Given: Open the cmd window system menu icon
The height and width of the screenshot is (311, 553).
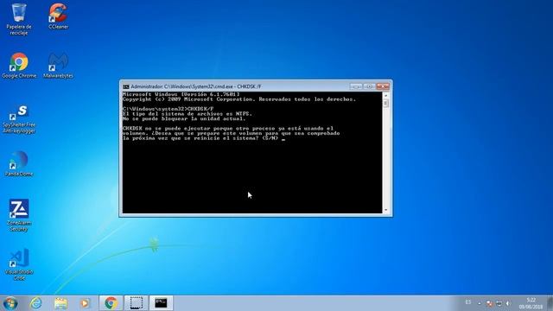Looking at the screenshot, I should (126, 86).
